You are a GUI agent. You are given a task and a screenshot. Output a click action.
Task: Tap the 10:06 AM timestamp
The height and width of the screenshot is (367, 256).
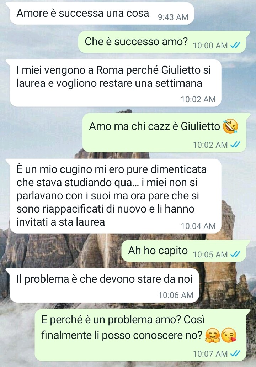click(x=176, y=295)
